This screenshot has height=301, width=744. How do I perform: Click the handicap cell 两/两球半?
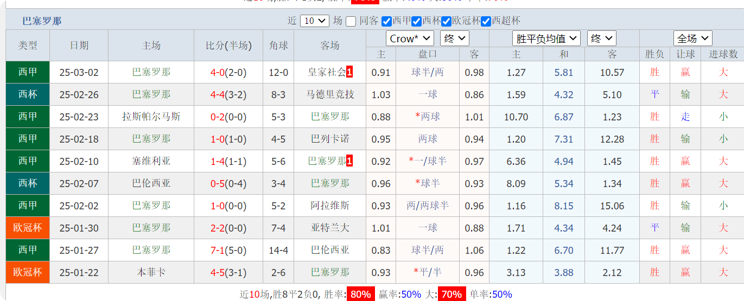pyautogui.click(x=428, y=206)
